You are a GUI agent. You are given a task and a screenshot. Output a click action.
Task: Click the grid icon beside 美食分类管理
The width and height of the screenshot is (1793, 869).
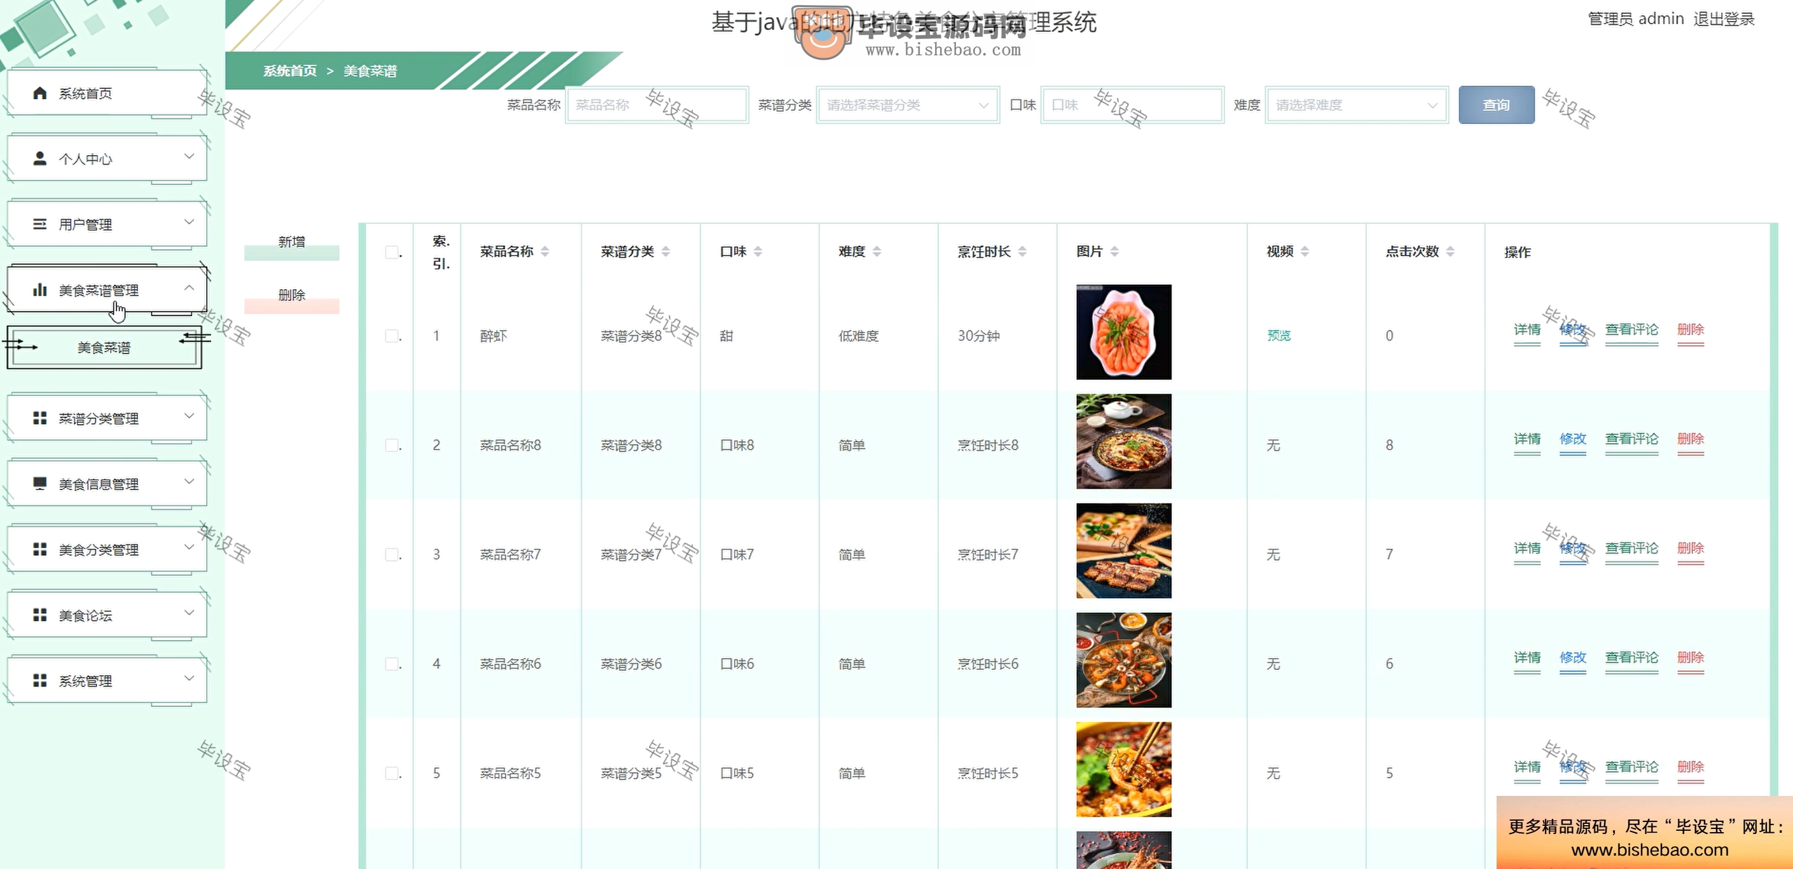pyautogui.click(x=39, y=549)
